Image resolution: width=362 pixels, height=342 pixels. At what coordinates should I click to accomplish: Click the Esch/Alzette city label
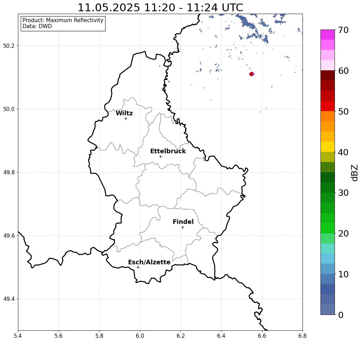coord(149,262)
